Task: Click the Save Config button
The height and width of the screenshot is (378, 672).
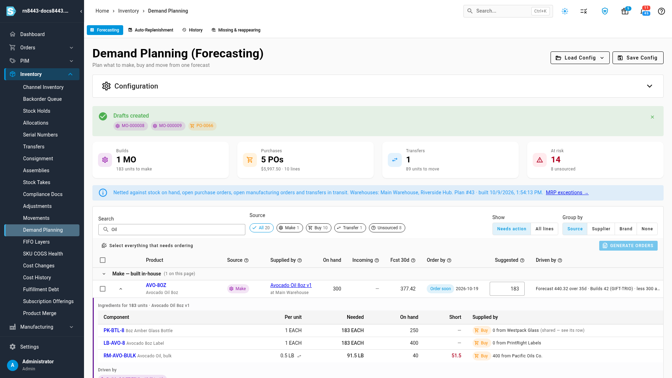Action: pyautogui.click(x=638, y=58)
